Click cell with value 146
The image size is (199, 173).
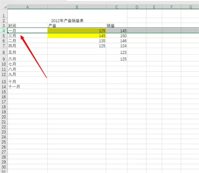click(x=116, y=41)
